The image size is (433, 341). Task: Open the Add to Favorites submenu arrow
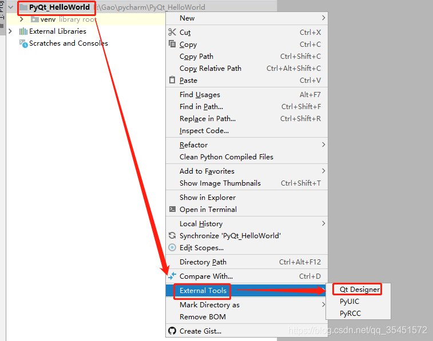[x=323, y=171]
